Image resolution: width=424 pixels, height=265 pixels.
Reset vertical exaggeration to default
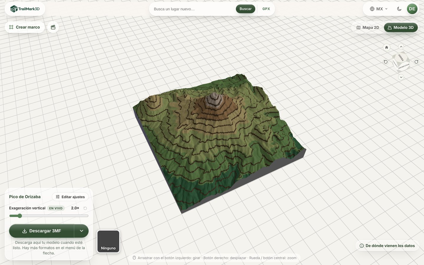click(85, 208)
